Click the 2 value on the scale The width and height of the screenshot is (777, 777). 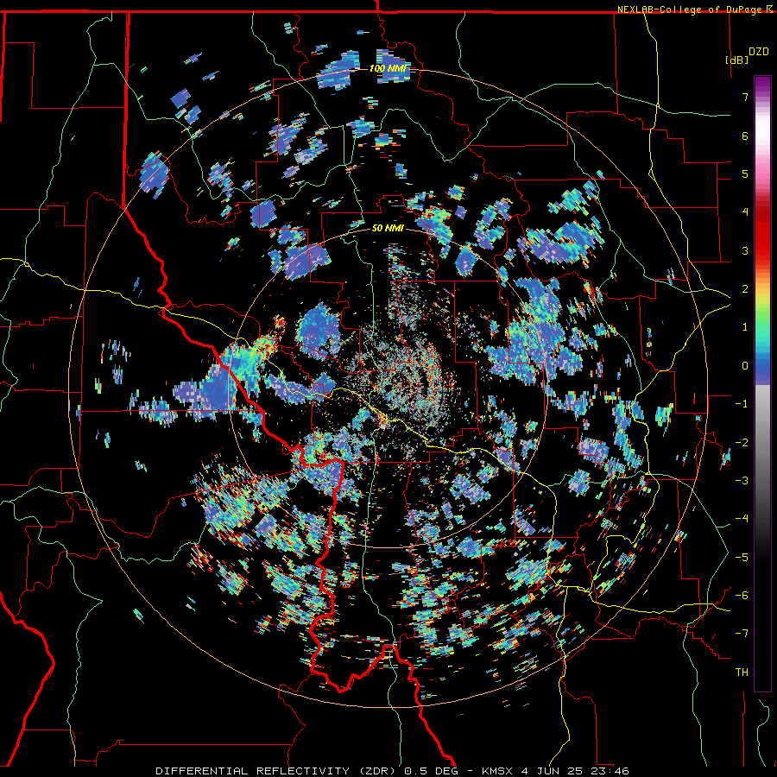(x=745, y=289)
